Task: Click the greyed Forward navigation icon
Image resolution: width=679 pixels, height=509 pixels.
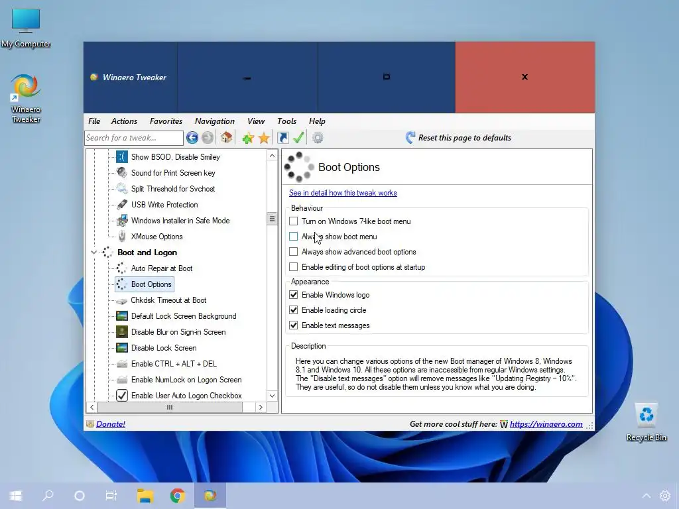Action: tap(208, 138)
